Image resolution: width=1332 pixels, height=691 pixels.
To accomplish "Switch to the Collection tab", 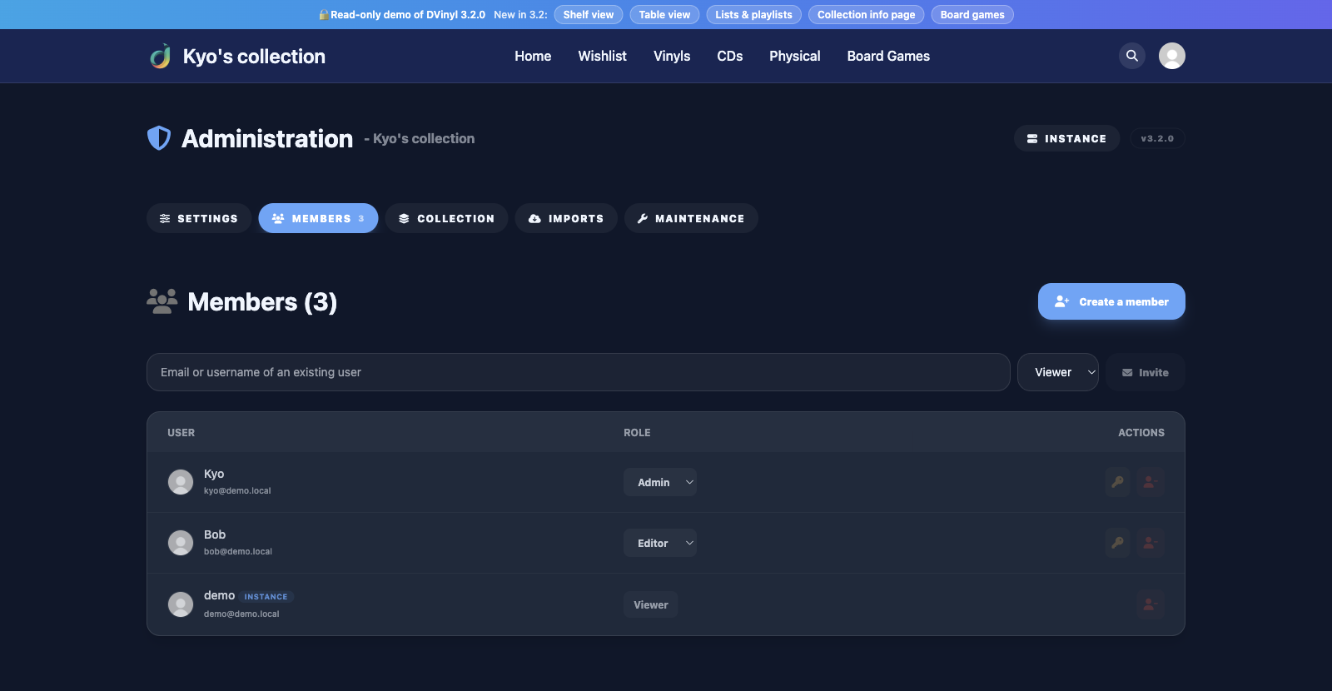I will click(x=446, y=218).
